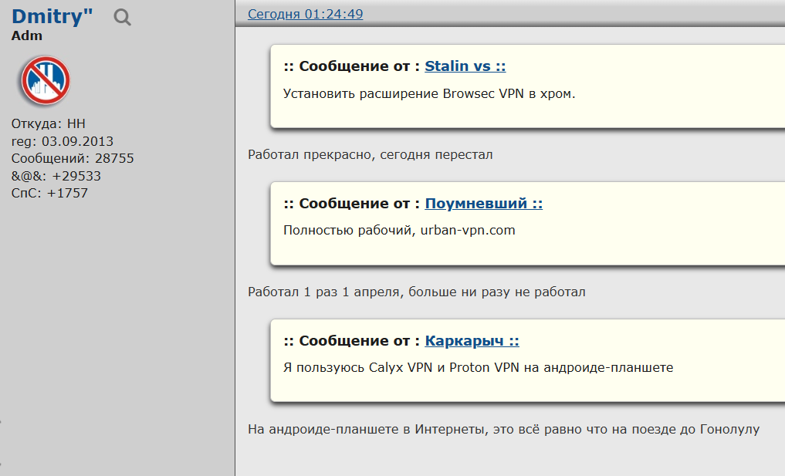Open the Dmitry" username profile link
Screen dimensions: 785x476
pos(52,16)
